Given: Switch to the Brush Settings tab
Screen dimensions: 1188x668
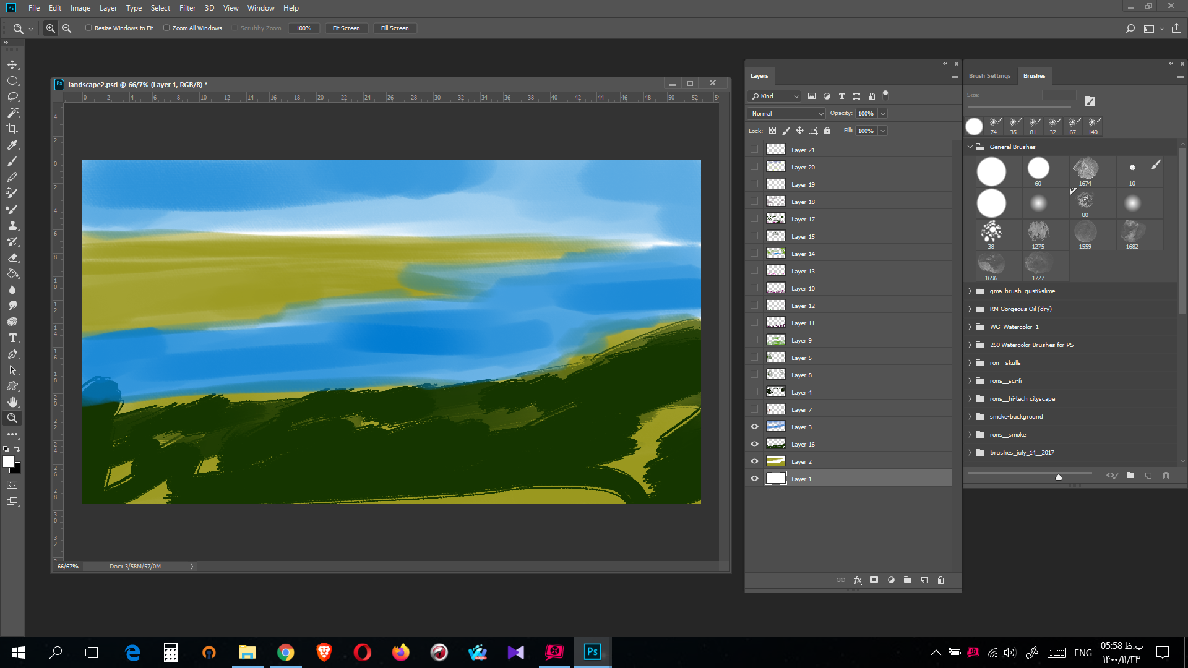Looking at the screenshot, I should pos(989,76).
